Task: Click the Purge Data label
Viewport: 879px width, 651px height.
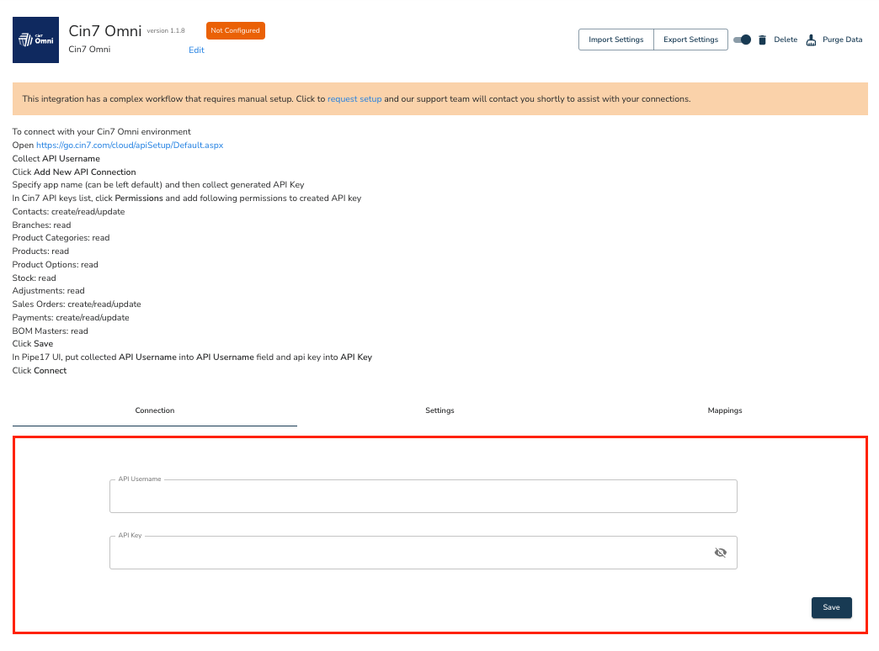Action: click(842, 40)
